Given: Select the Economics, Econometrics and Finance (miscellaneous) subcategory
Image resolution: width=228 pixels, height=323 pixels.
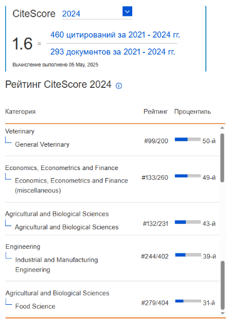Looking at the screenshot, I should [x=71, y=185].
